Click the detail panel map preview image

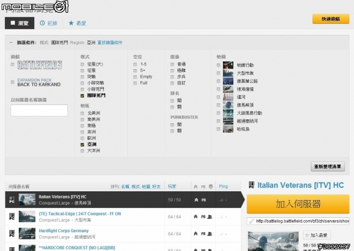pyautogui.click(x=273, y=241)
